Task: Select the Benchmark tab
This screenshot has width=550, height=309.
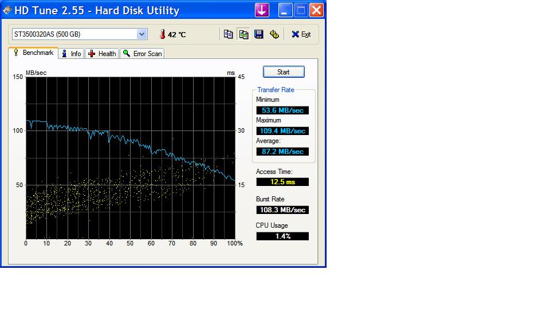Action: point(33,53)
